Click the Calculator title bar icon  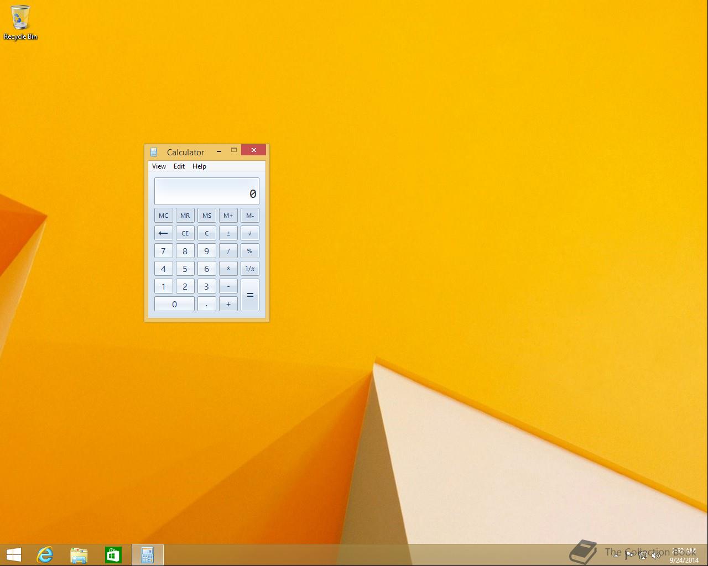point(154,152)
